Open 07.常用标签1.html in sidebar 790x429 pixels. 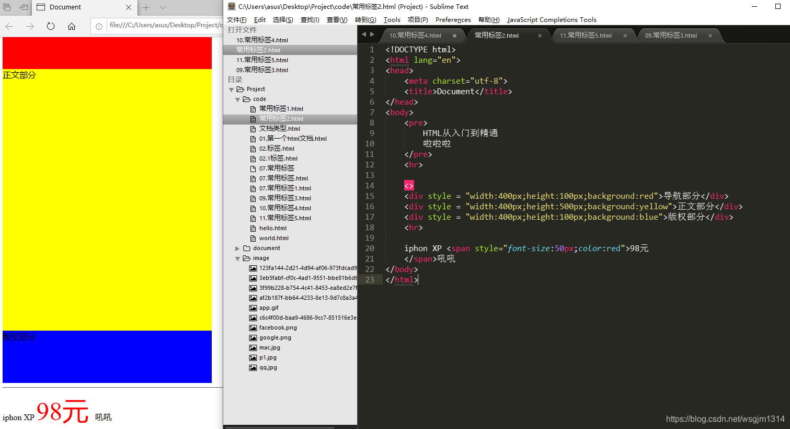coord(285,188)
